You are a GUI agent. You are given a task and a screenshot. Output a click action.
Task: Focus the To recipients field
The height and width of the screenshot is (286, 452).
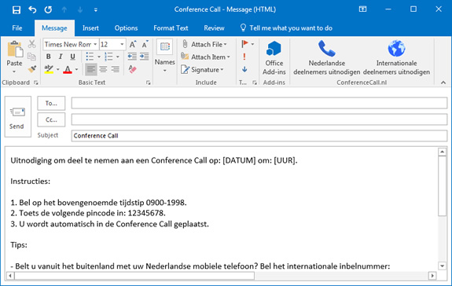(259, 103)
